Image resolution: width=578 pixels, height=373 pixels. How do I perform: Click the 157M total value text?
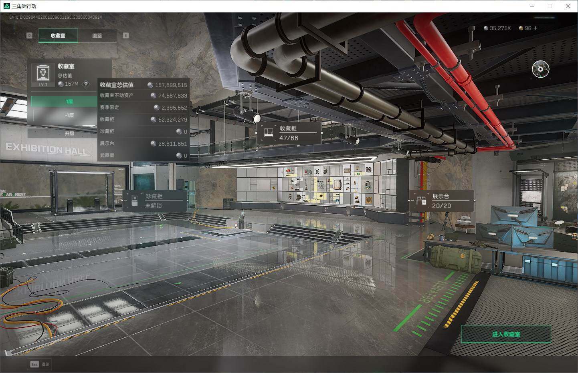click(x=72, y=84)
